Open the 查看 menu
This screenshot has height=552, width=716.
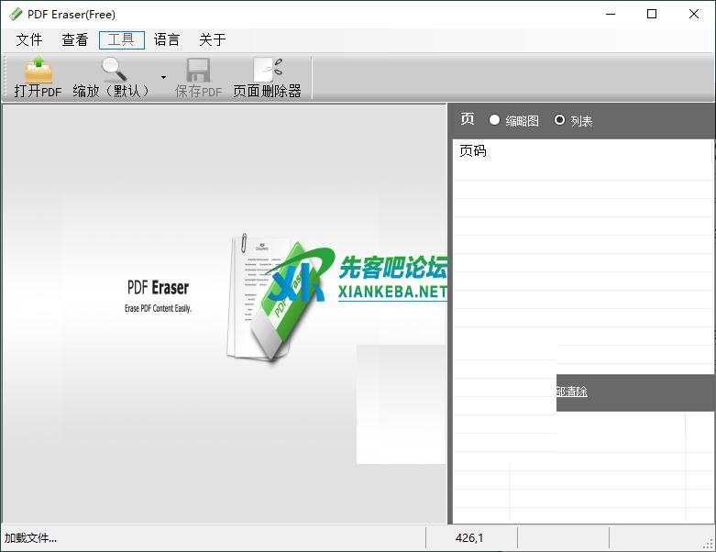[75, 40]
